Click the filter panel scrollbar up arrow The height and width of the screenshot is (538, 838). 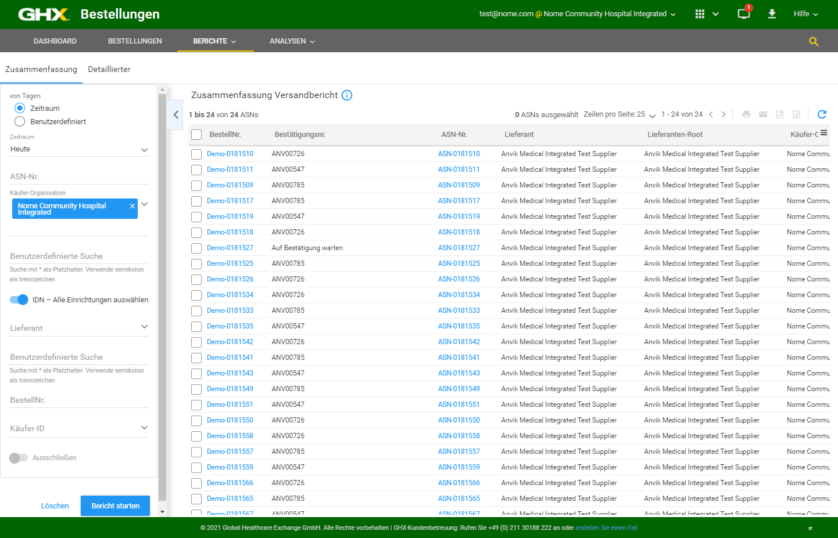click(162, 90)
